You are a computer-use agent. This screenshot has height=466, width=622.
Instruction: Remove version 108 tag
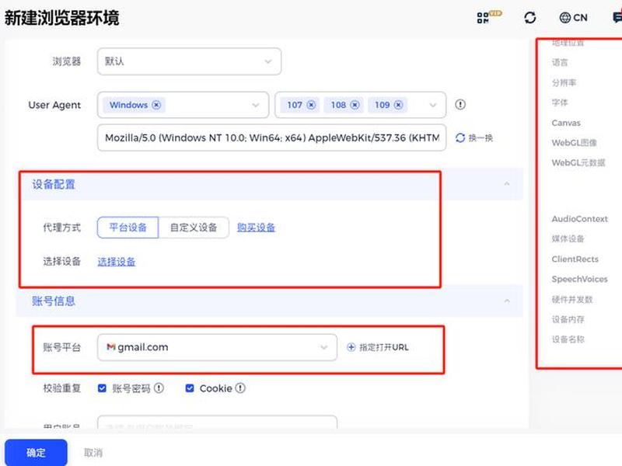click(355, 105)
